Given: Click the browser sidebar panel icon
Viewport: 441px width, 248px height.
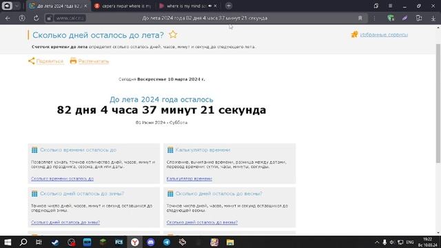Looking at the screenshot, I should point(7,6).
